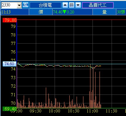
Task: Click the tallest volume bar near 11:00
Action: (90, 86)
